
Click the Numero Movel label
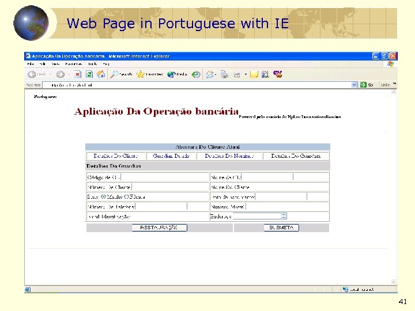point(227,207)
